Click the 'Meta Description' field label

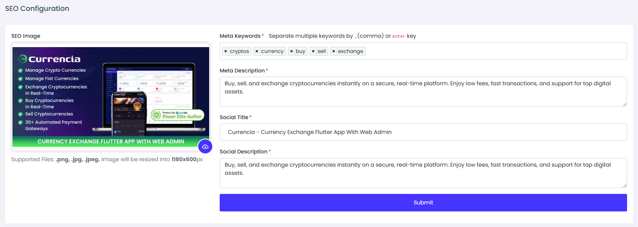tap(242, 71)
